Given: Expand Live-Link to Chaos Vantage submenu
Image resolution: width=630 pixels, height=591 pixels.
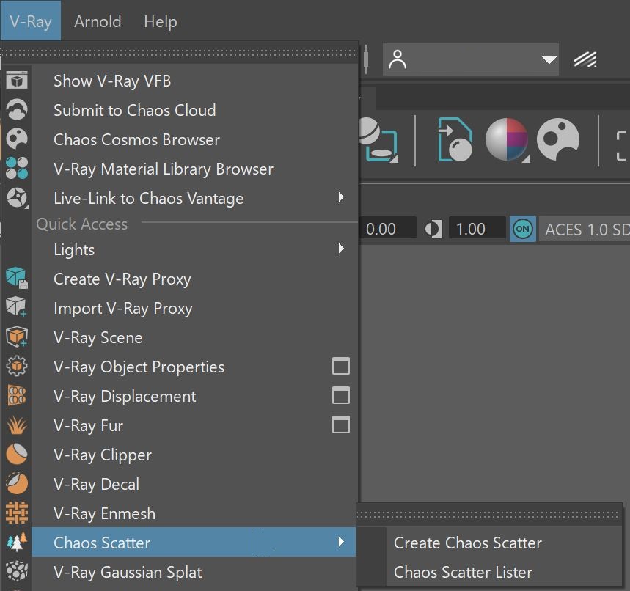Looking at the screenshot, I should [341, 198].
